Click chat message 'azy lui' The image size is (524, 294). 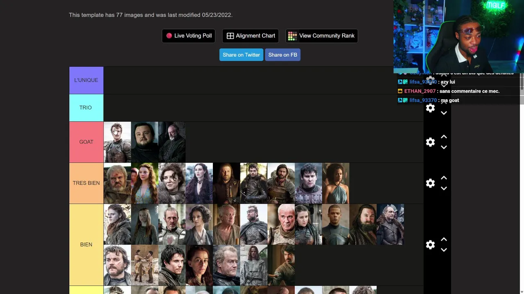click(x=448, y=82)
